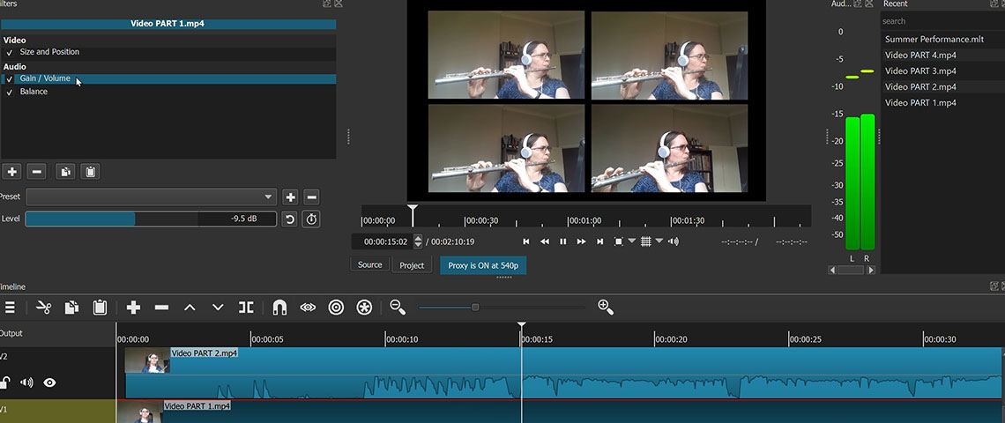Reset Level to default with undo icon
The image size is (1005, 423).
point(290,219)
